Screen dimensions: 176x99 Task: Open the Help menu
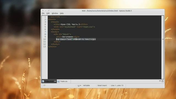tap(62, 13)
